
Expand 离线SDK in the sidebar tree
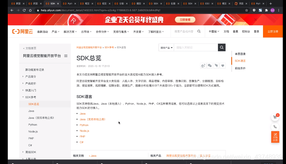tap(23, 152)
